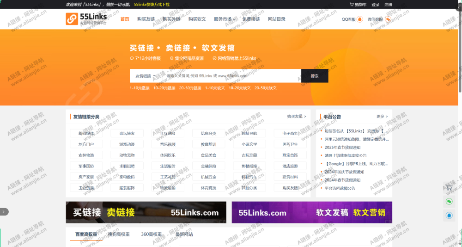This screenshot has height=247, width=462.
Task: Click the 微信客服 chat icon
Action: (x=388, y=19)
